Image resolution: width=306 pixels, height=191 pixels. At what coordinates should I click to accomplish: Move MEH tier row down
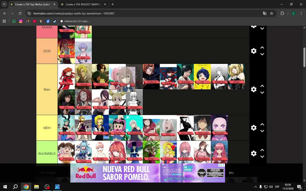tap(262, 131)
